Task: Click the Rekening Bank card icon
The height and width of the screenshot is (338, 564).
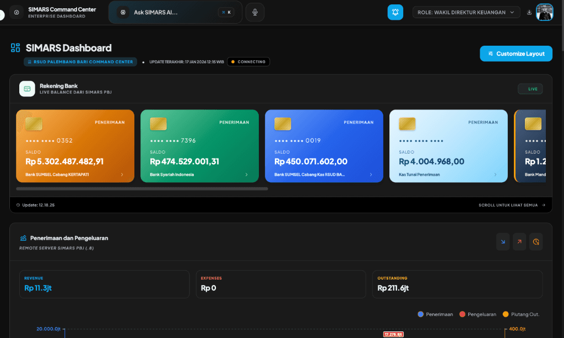Action: (x=27, y=89)
